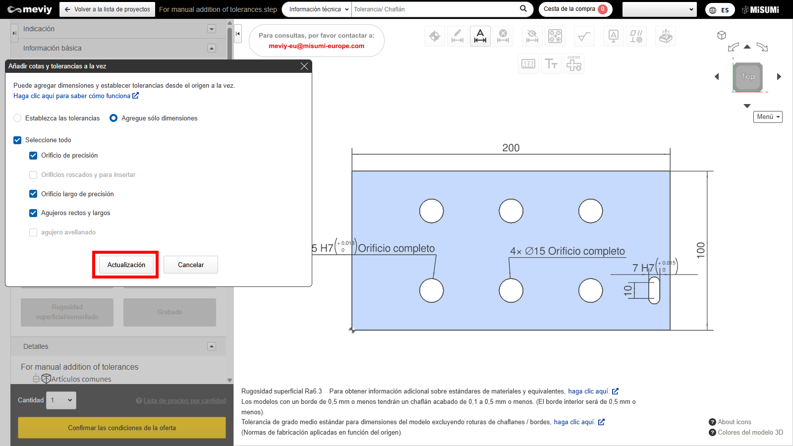Viewport: 793px width, 446px height.
Task: Open the geometric tolerance tool
Action: pyautogui.click(x=636, y=36)
